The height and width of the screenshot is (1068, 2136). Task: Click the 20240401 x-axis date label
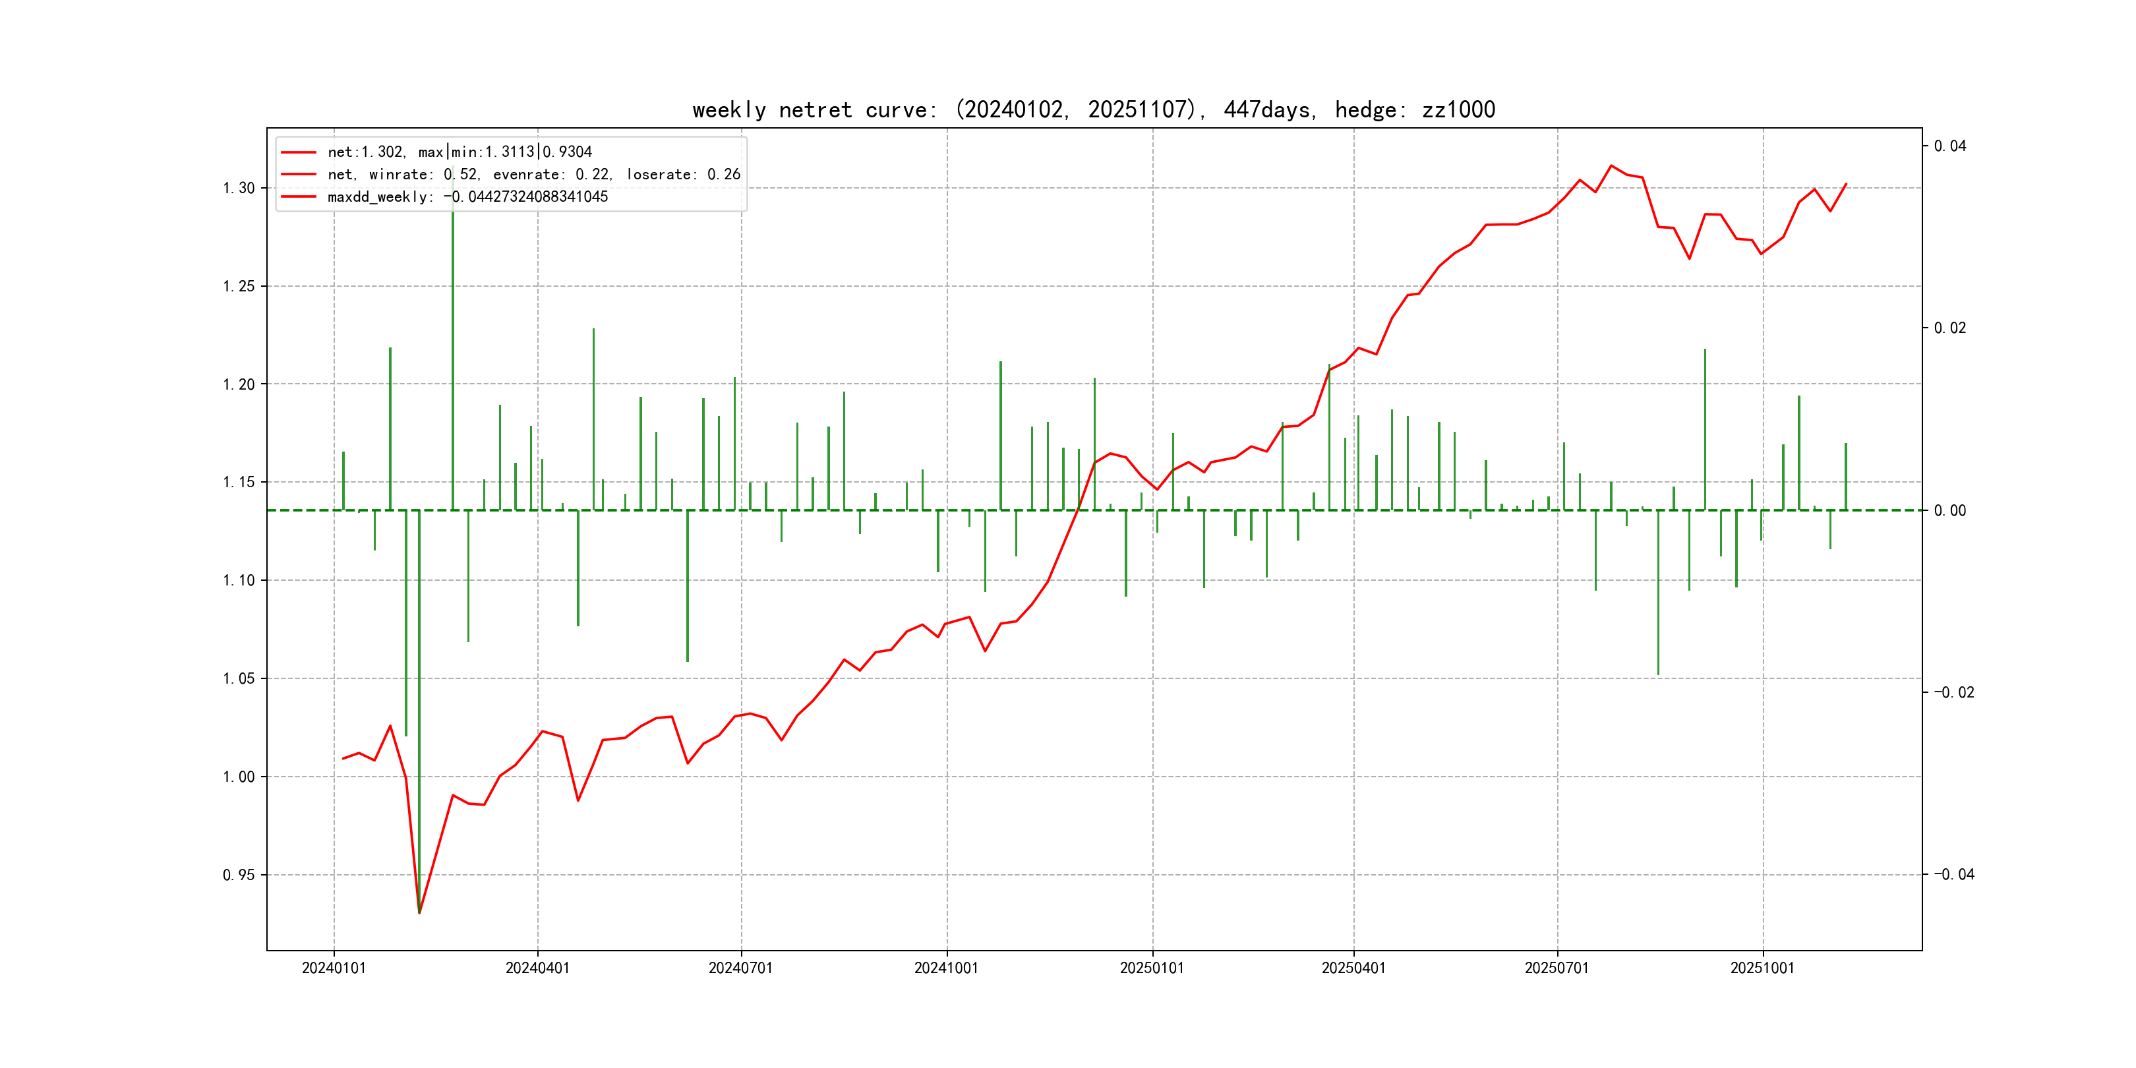537,968
